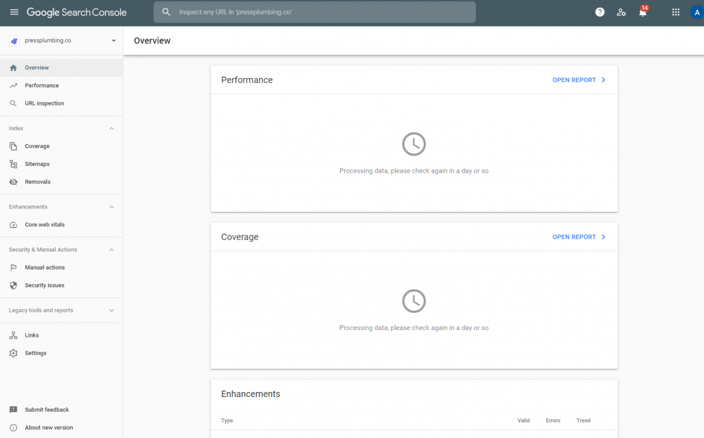Open the Google apps grid
Screen dimensions: 704x438
pyautogui.click(x=676, y=12)
